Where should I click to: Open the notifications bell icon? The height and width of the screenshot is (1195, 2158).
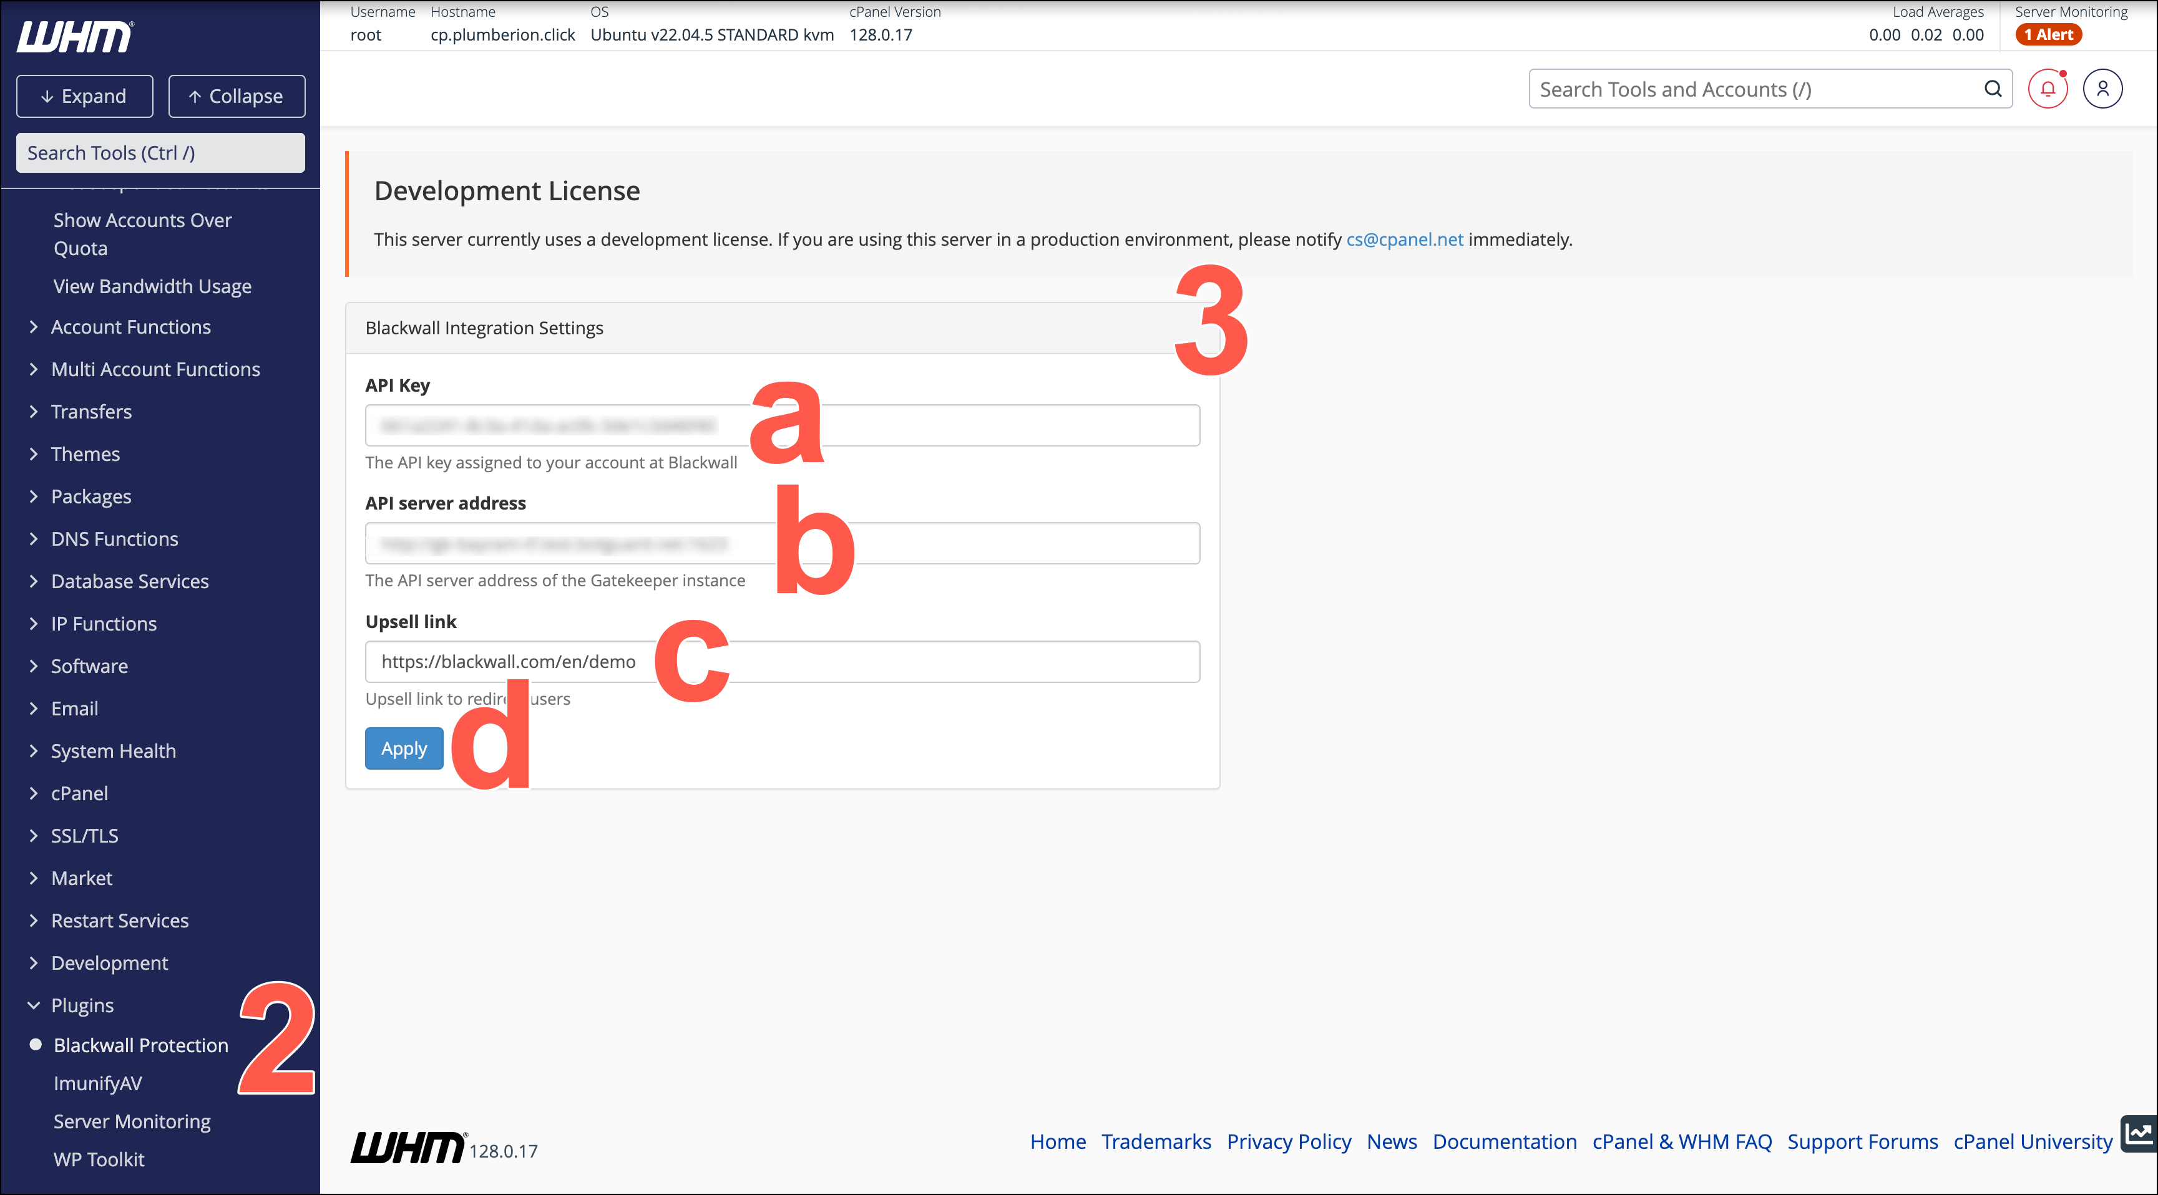coord(2048,89)
